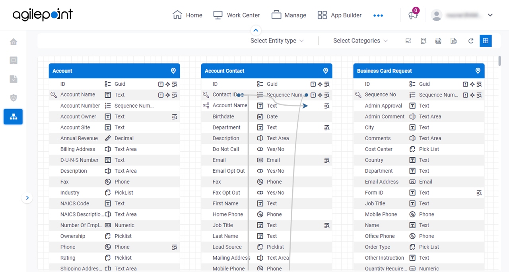Image resolution: width=509 pixels, height=272 pixels.
Task: Select the Birthdate field in Account Contact
Action: [x=266, y=117]
